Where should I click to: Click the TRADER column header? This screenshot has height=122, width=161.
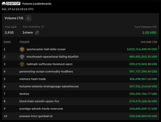tap(24, 42)
